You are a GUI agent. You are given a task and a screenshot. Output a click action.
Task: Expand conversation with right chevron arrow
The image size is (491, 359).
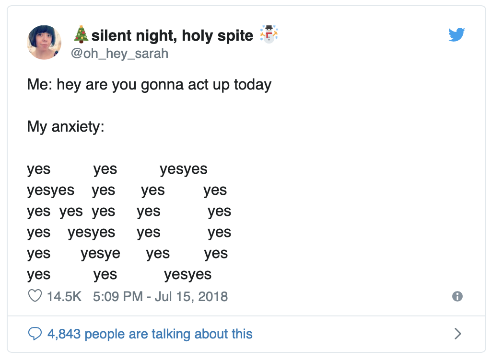458,334
